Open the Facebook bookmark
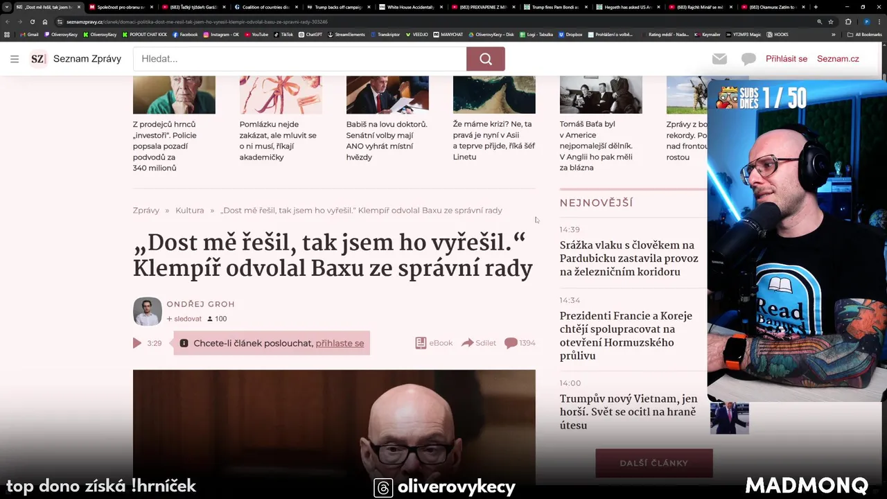887x499 pixels. click(185, 35)
